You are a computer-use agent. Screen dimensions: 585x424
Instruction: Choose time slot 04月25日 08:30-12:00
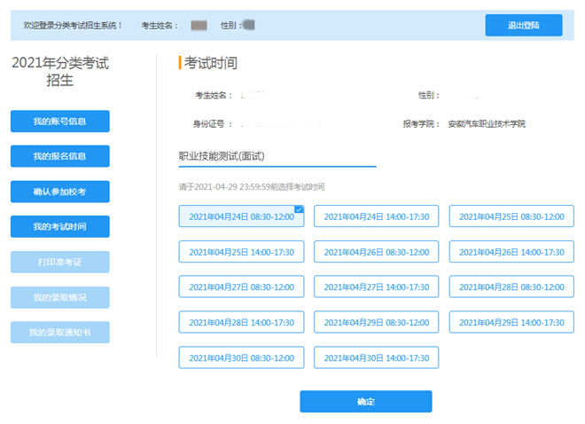point(511,216)
